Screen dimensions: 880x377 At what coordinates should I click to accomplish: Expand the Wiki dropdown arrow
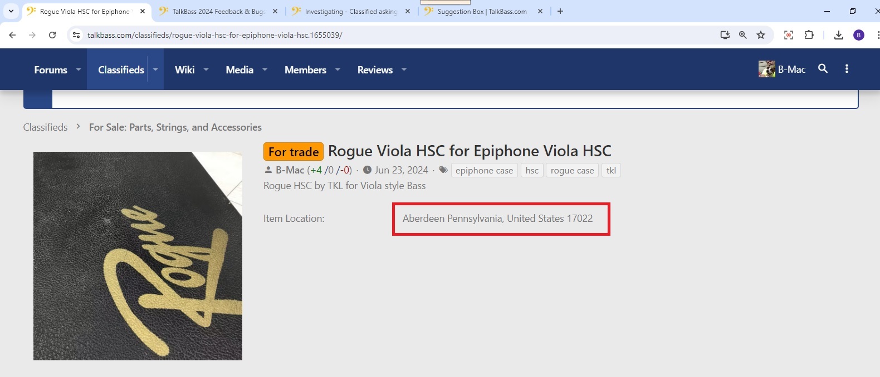point(206,70)
